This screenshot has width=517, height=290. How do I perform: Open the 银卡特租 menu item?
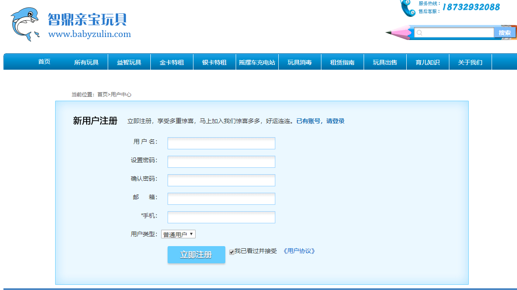coord(214,62)
